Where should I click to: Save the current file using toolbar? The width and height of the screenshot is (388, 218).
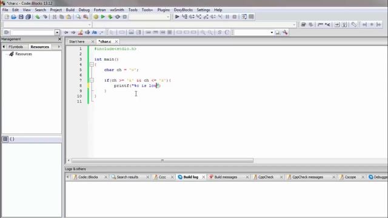coord(21,17)
